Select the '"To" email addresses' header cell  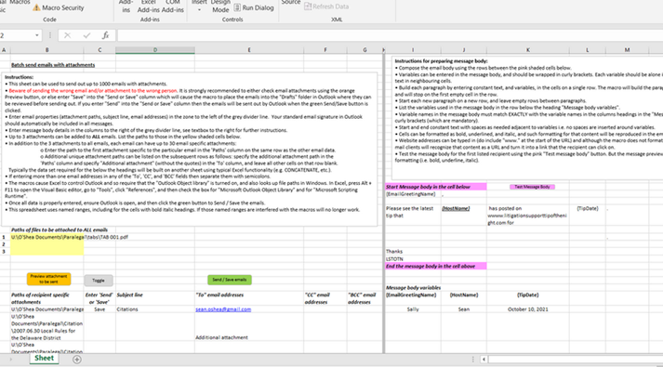point(249,298)
